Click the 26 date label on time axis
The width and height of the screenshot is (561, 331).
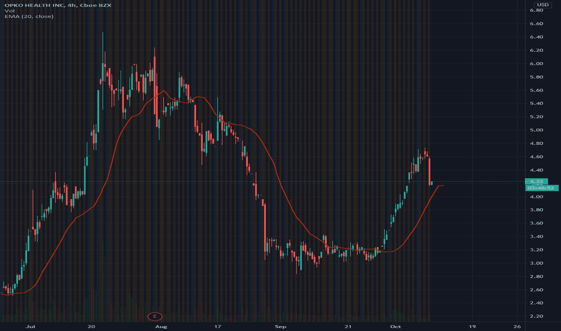click(517, 326)
